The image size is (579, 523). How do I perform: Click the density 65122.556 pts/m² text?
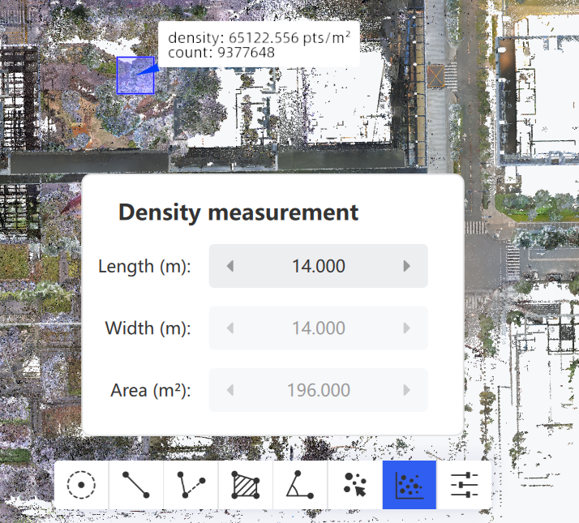point(259,37)
